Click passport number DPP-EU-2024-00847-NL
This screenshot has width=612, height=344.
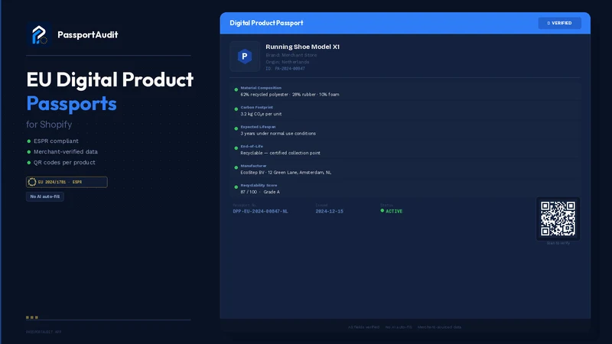pyautogui.click(x=260, y=212)
